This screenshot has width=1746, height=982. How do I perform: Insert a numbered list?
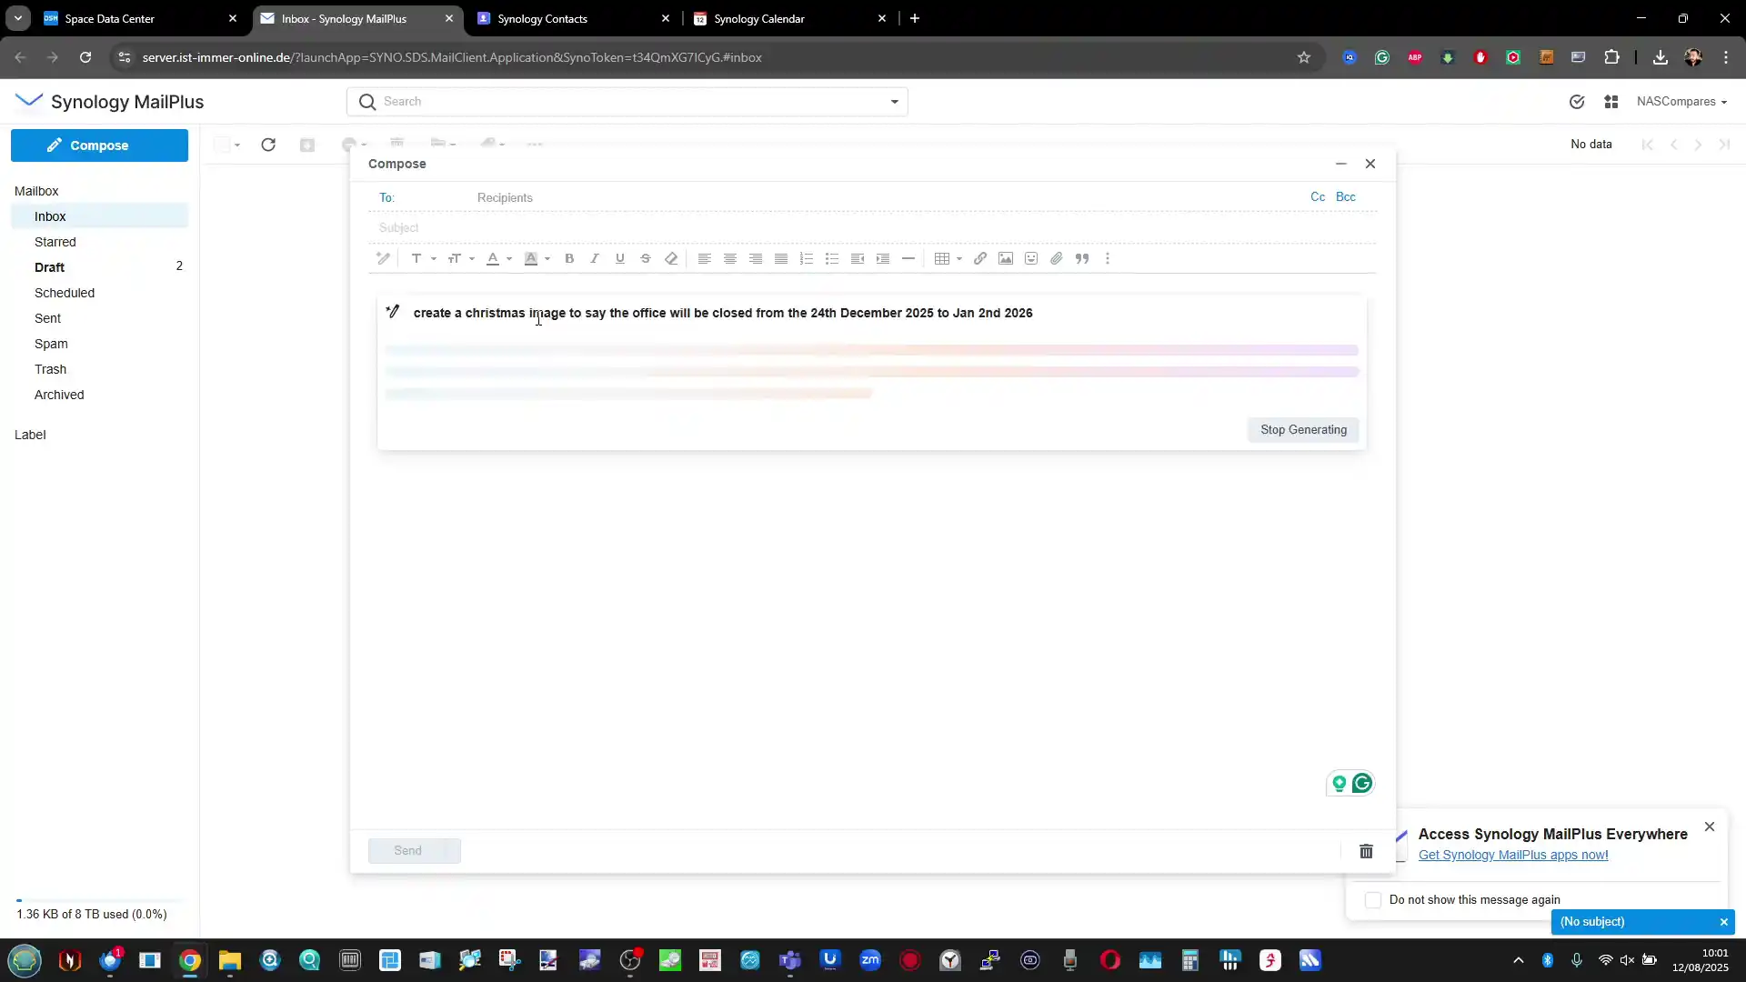click(x=807, y=259)
